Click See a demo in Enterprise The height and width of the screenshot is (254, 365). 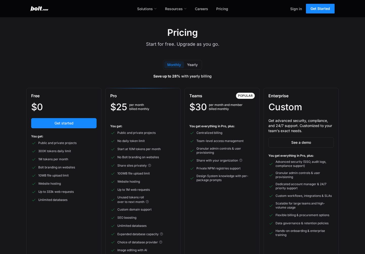click(x=301, y=142)
